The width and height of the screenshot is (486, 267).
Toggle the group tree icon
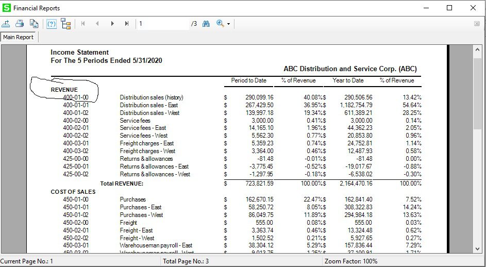(x=65, y=24)
